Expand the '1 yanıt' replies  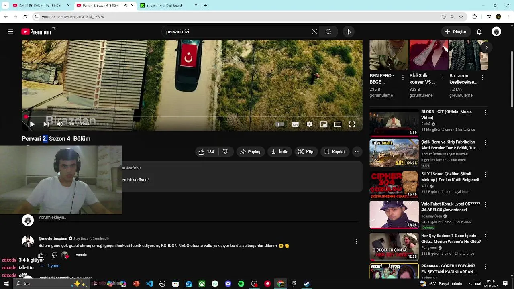50,266
